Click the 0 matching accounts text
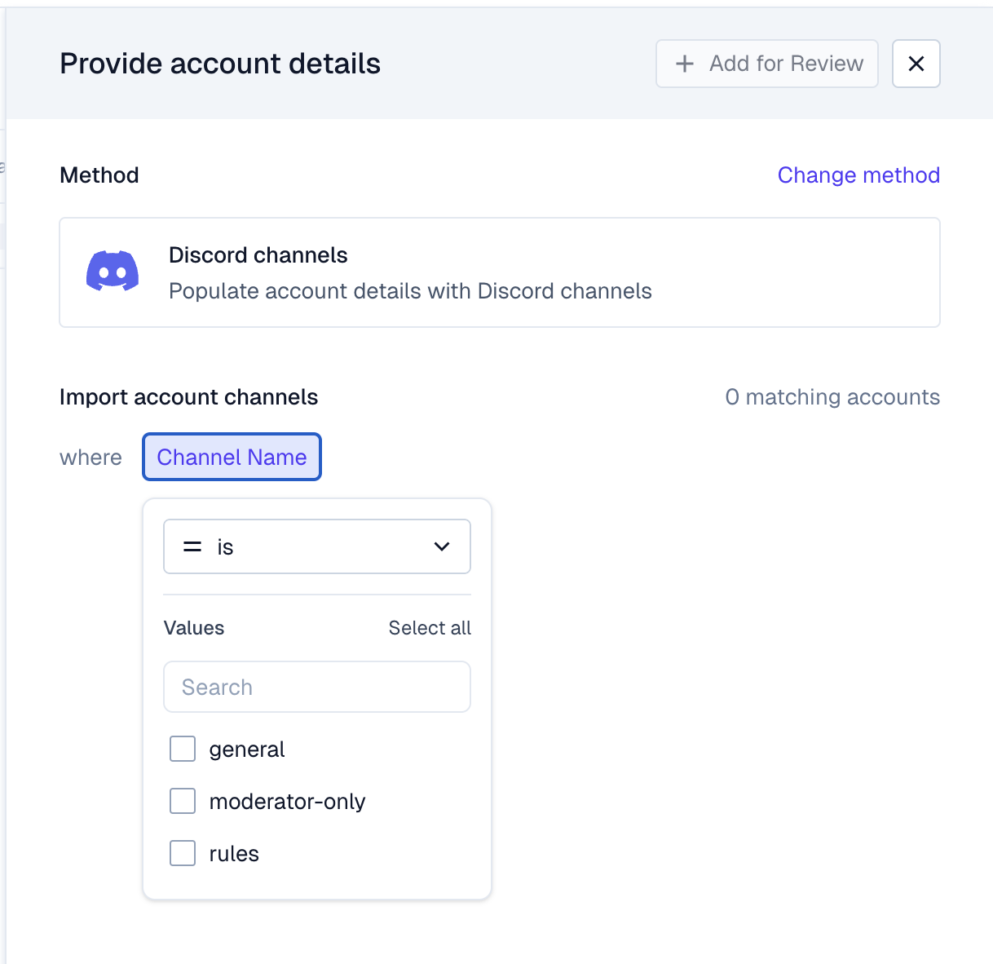 (832, 397)
